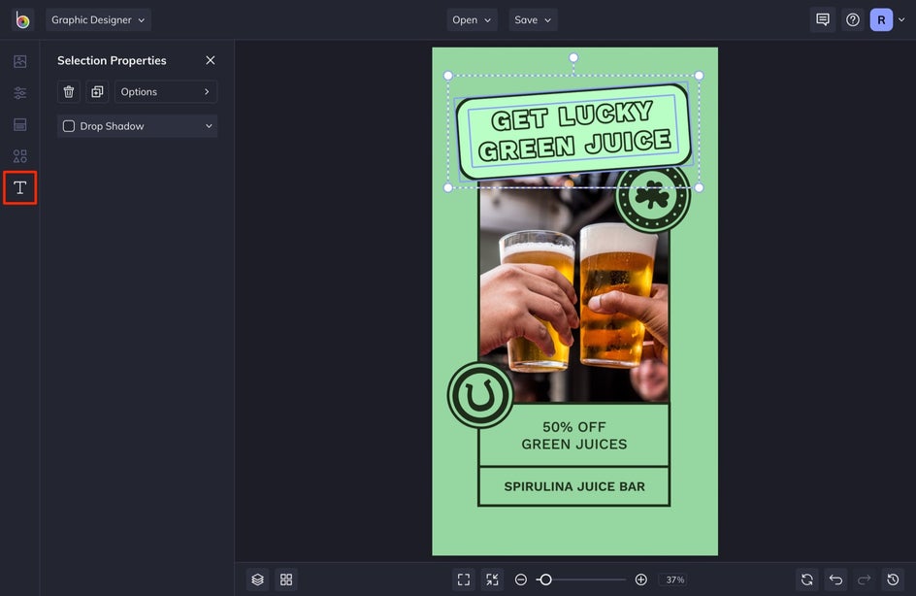
Task: Open the history clock icon
Action: 893,579
